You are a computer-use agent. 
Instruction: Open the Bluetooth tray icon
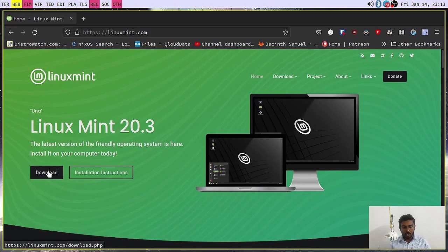(378, 4)
